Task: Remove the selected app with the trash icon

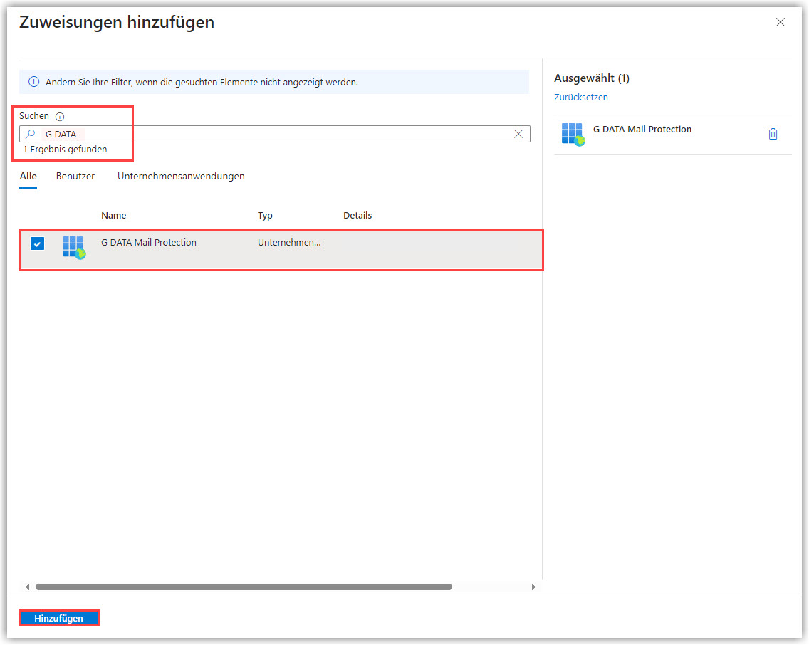Action: 773,134
